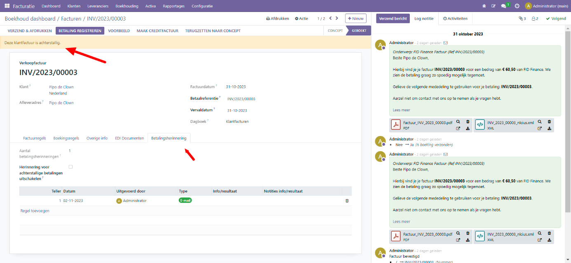
Task: Click the Regel toevoegen link
Action: (x=35, y=211)
